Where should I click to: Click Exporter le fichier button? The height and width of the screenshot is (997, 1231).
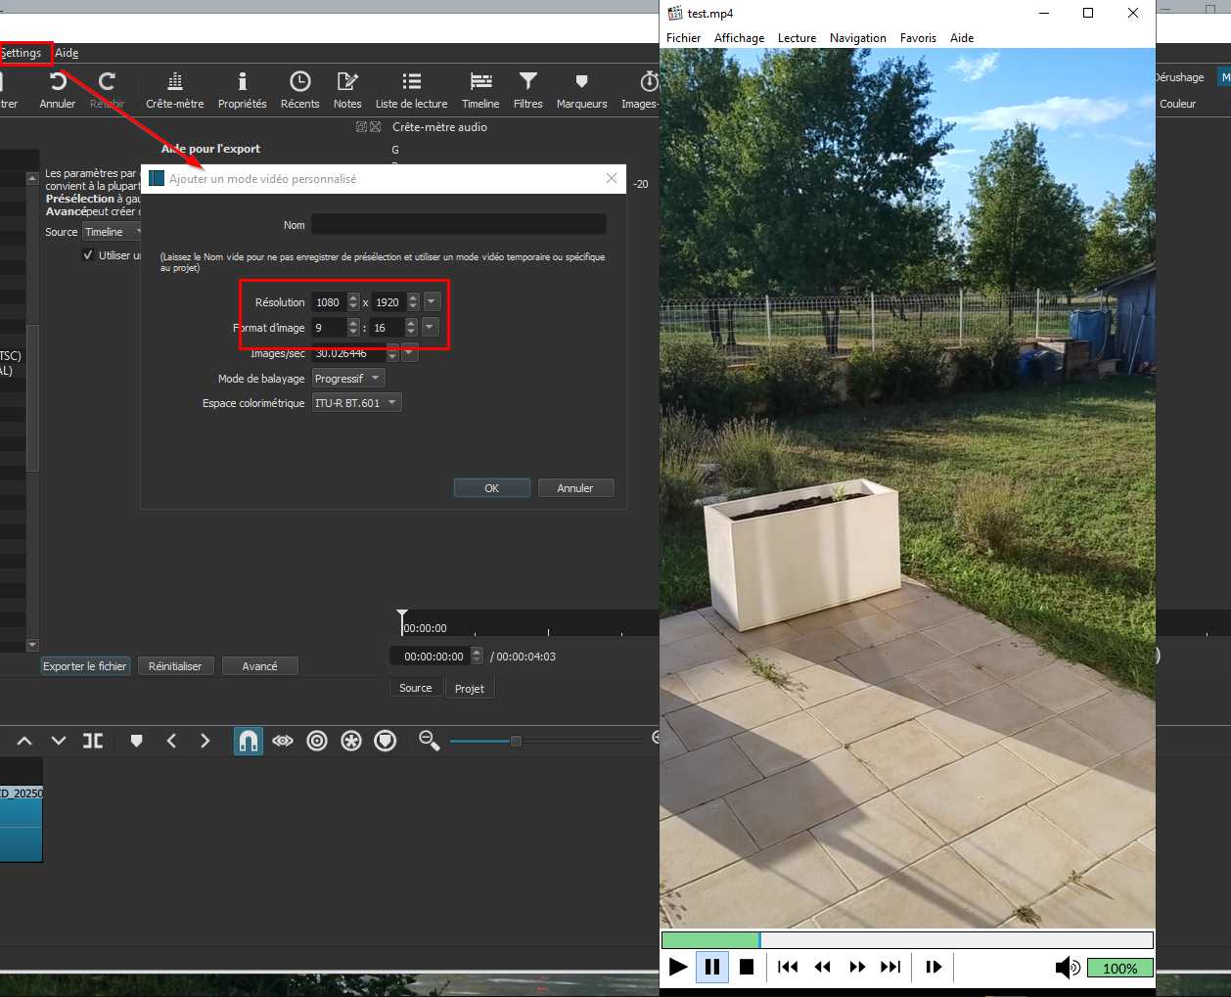pos(84,666)
